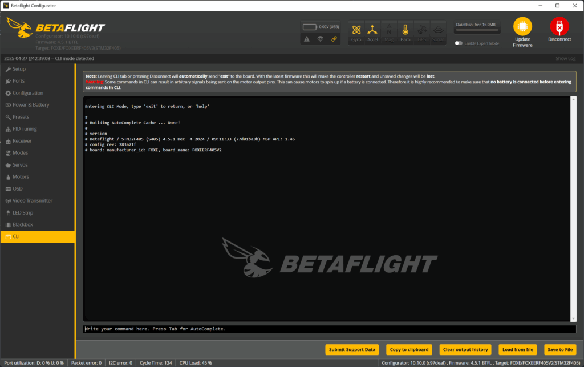The width and height of the screenshot is (584, 367).
Task: Click the 'config rev: 283a21f' output line
Action: click(111, 144)
